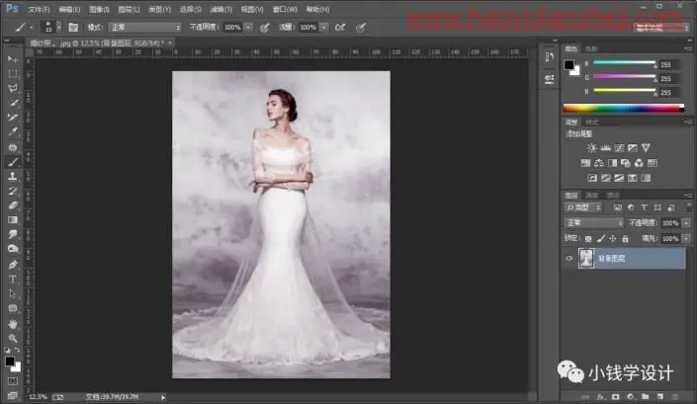The height and width of the screenshot is (404, 697).
Task: Switch to the 图层 Layers tab
Action: pyautogui.click(x=571, y=196)
